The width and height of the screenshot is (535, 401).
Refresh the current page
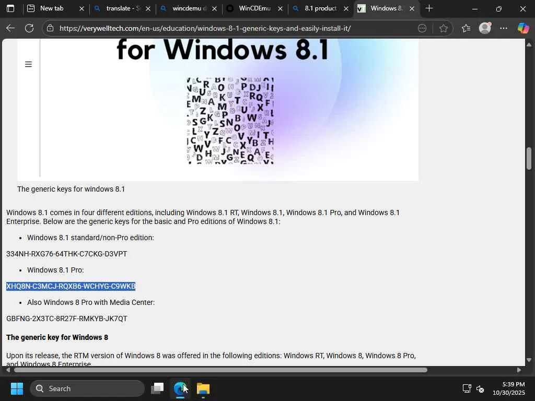tap(29, 28)
